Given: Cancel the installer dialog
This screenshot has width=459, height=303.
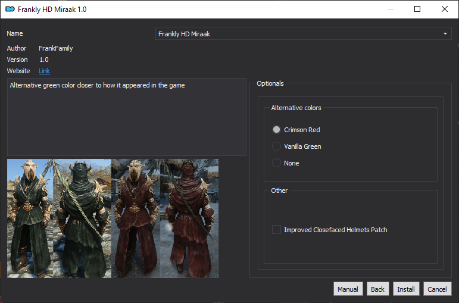Looking at the screenshot, I should point(438,289).
